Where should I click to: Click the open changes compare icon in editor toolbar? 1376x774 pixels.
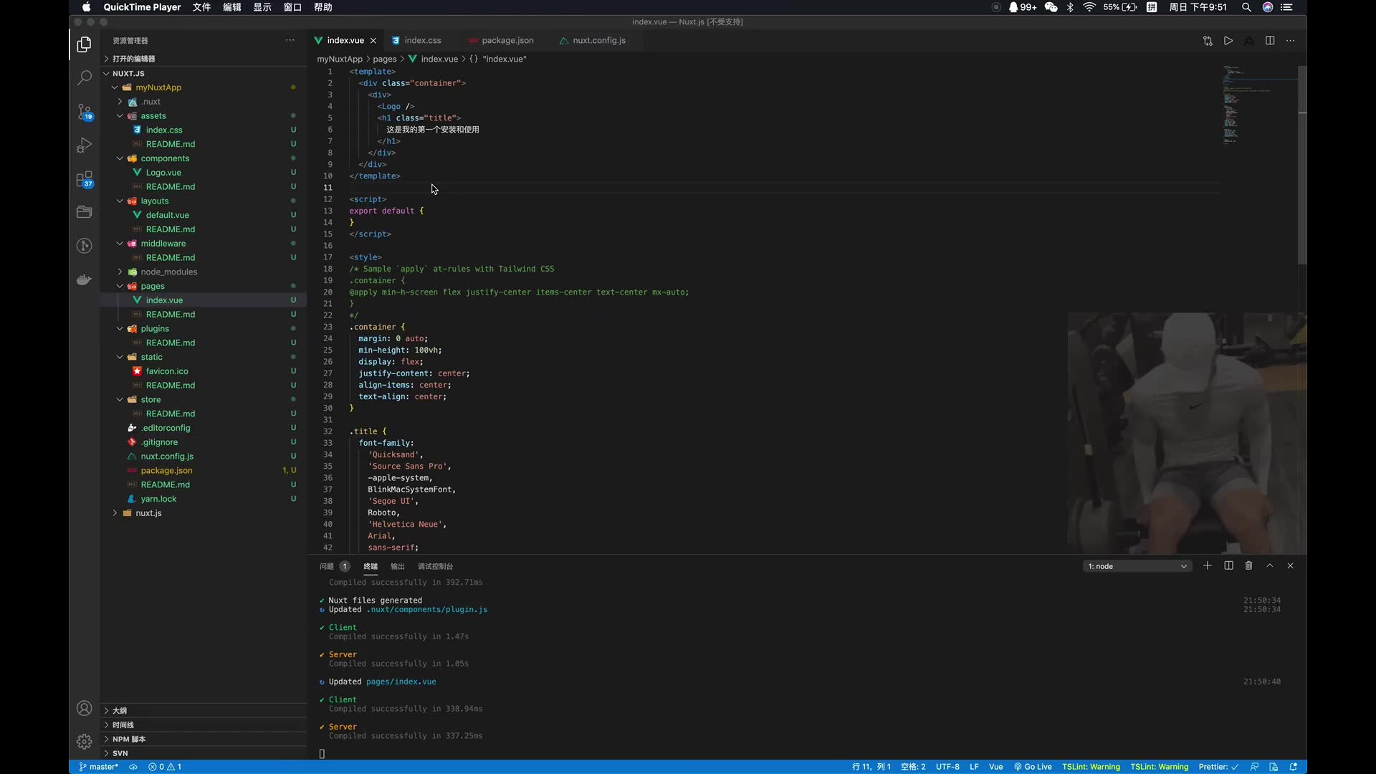pos(1208,41)
